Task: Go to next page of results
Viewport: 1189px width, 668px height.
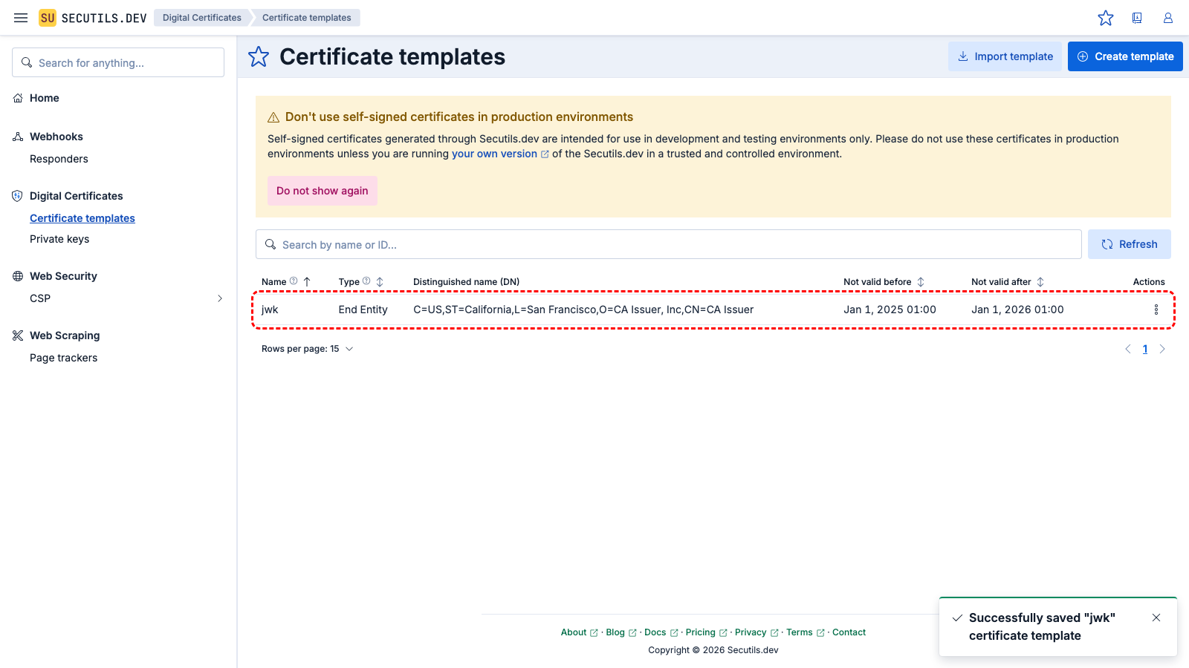Action: (x=1162, y=349)
